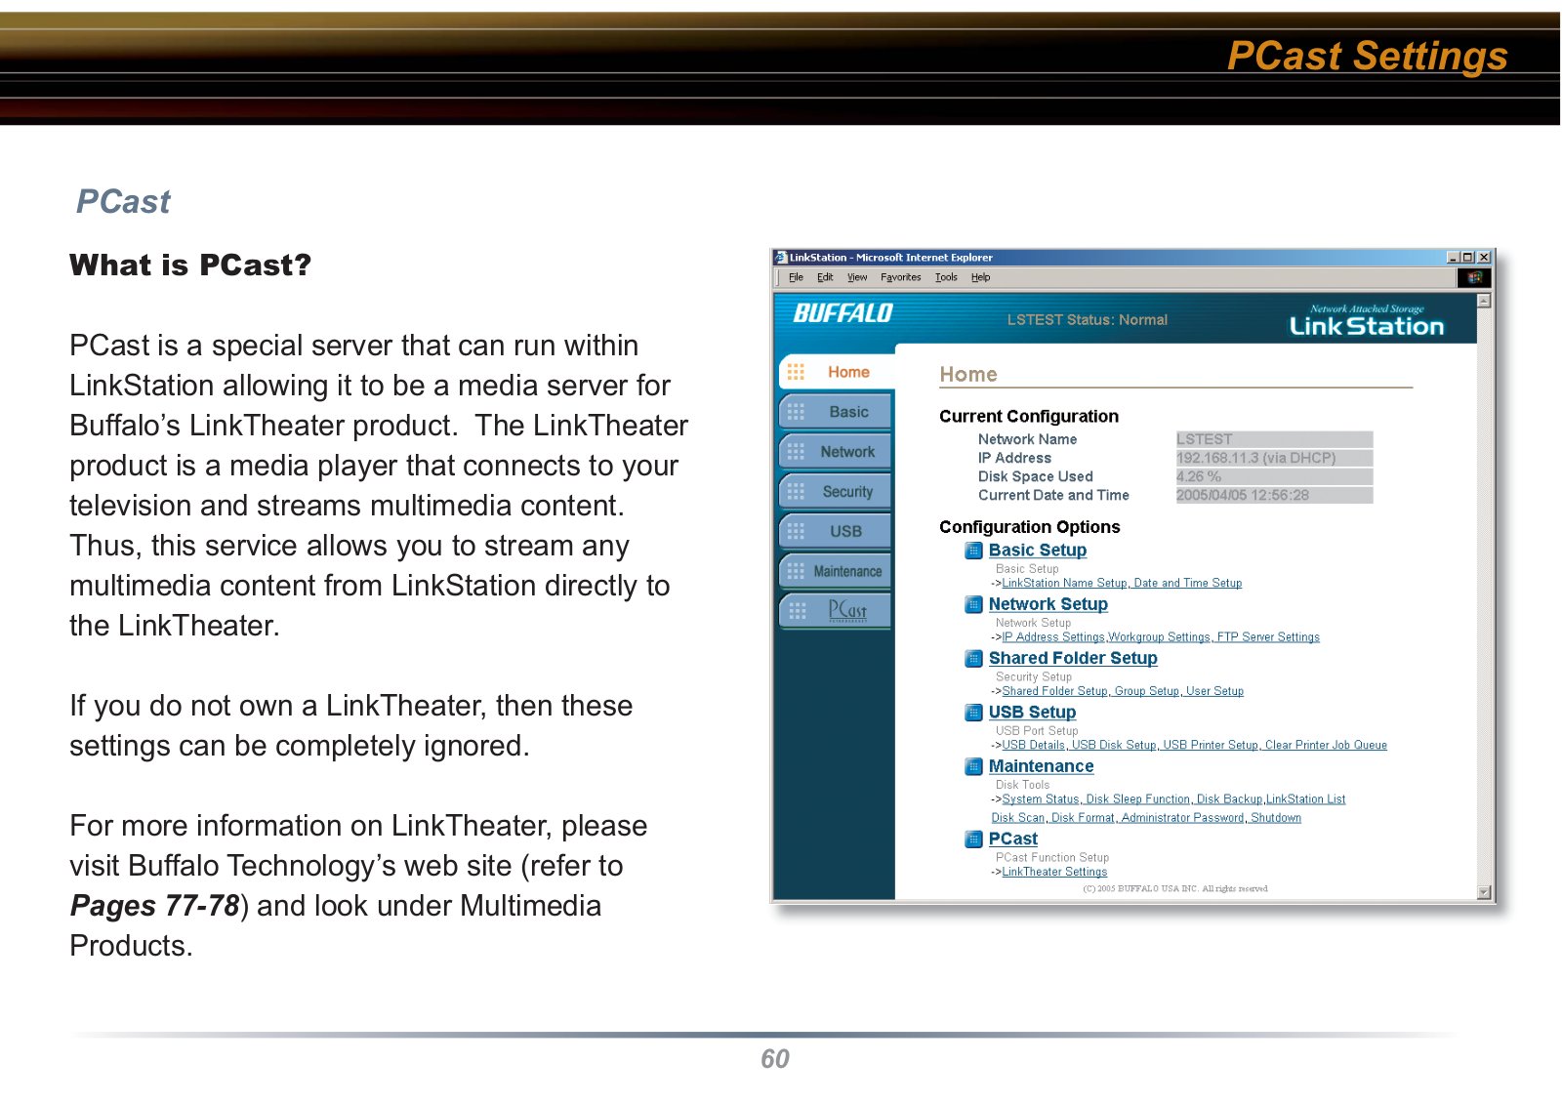Click the LSTEST Status: Normal text
The width and height of the screenshot is (1562, 1104).
(1087, 320)
